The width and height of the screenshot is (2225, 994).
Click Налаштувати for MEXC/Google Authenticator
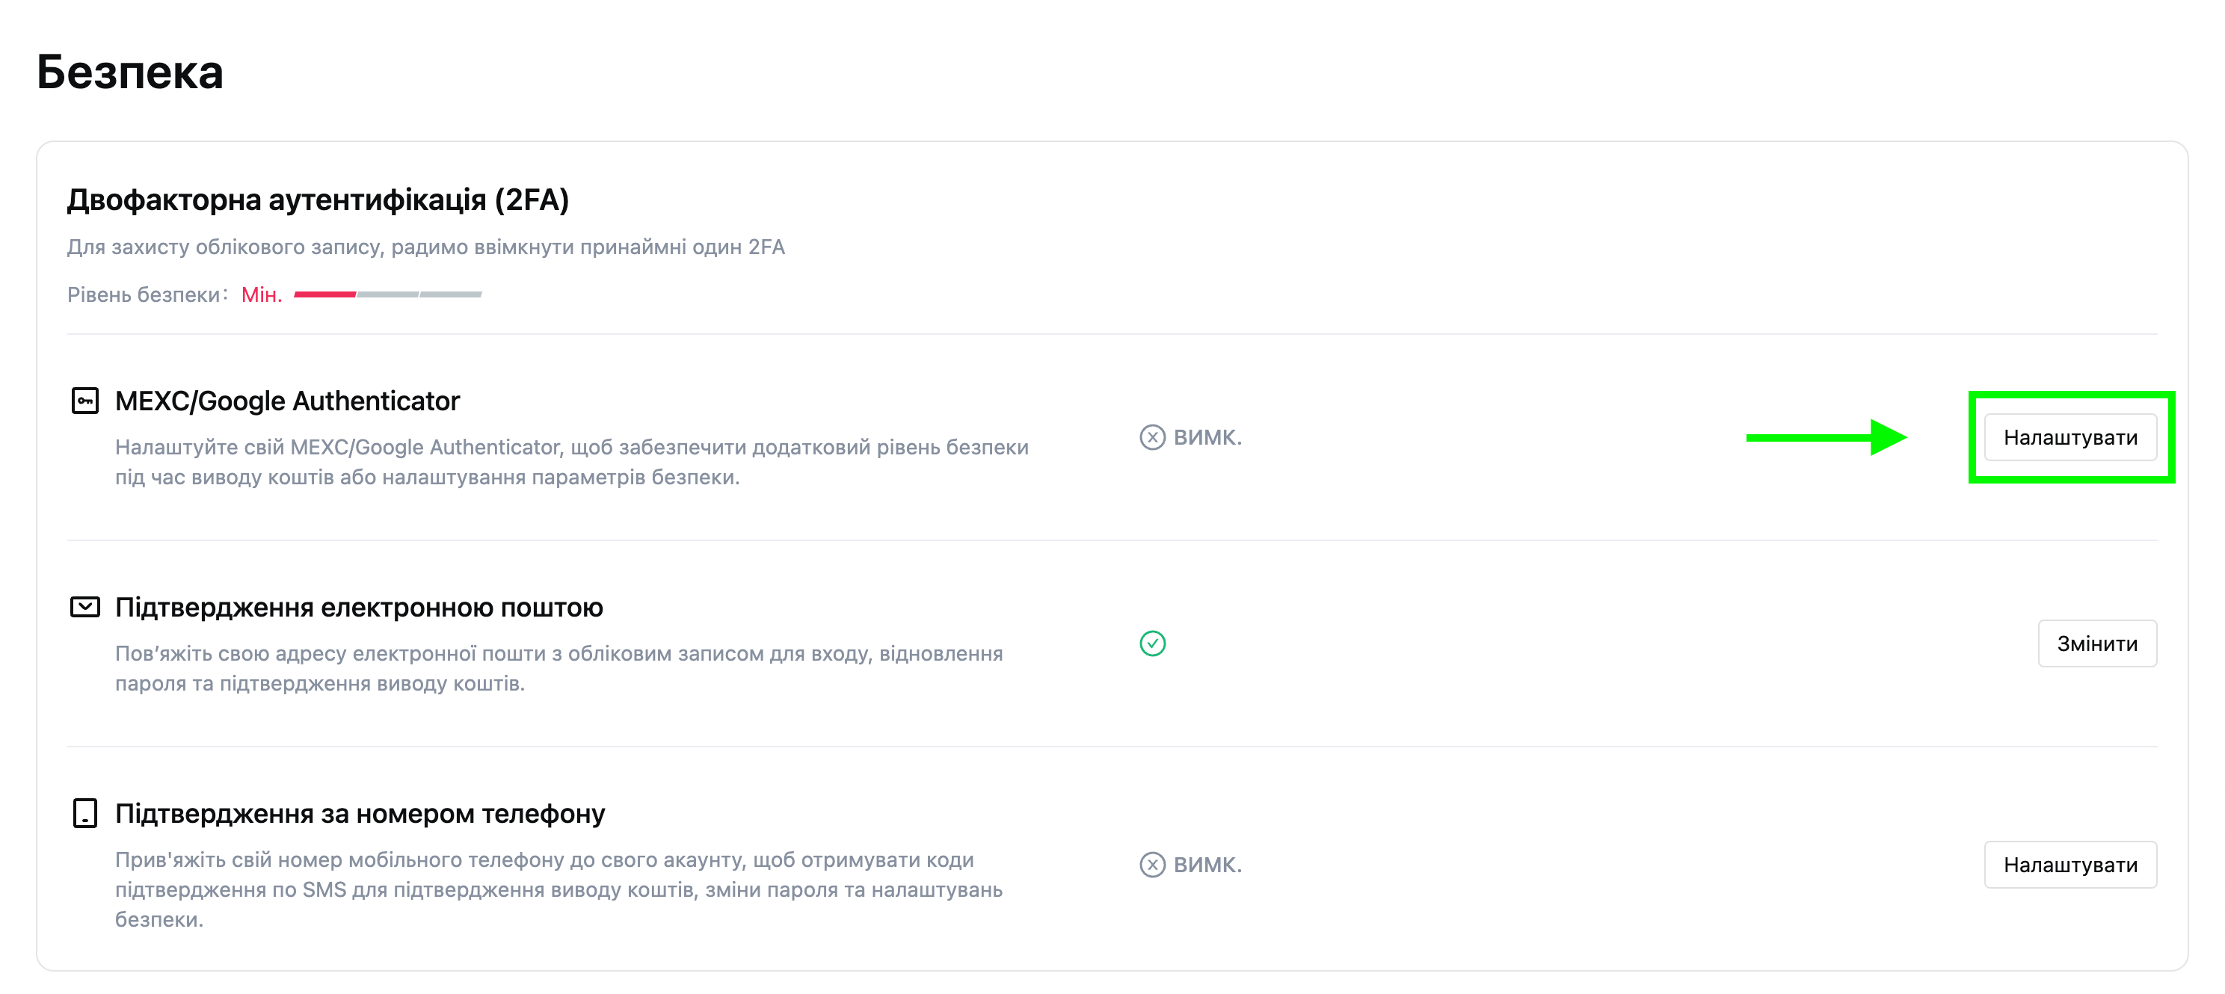[2069, 438]
